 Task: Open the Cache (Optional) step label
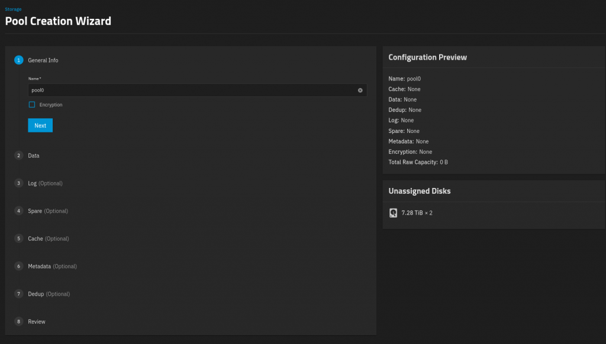49,239
